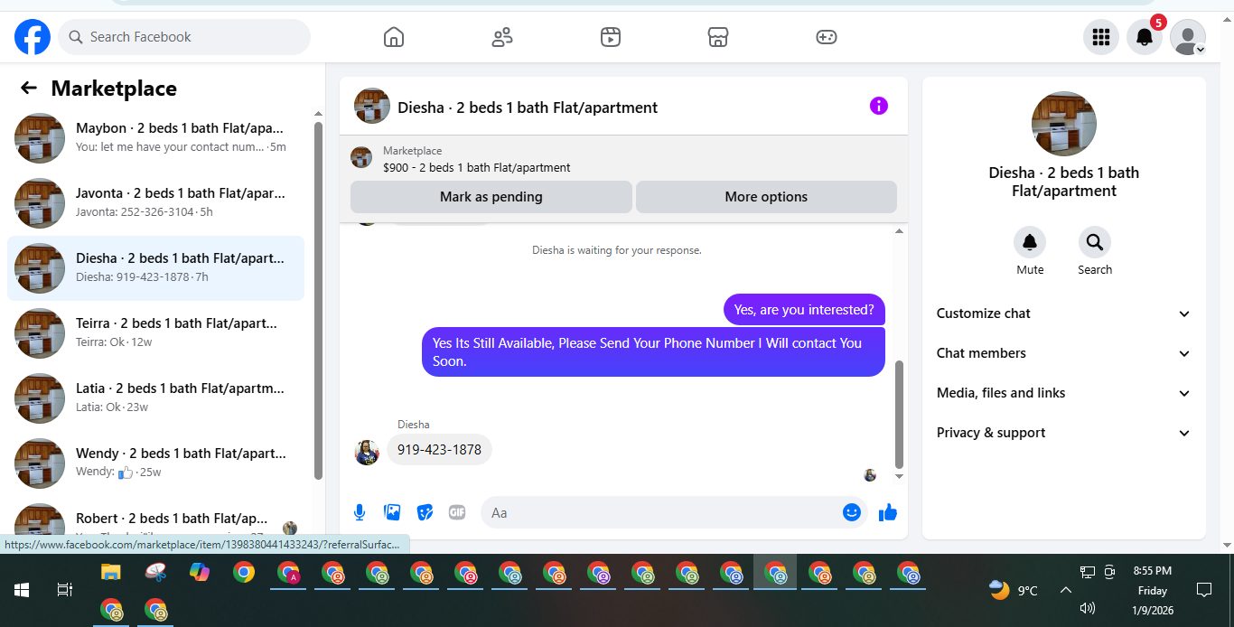Show hidden system tray icons
The width and height of the screenshot is (1234, 627).
(x=1065, y=590)
